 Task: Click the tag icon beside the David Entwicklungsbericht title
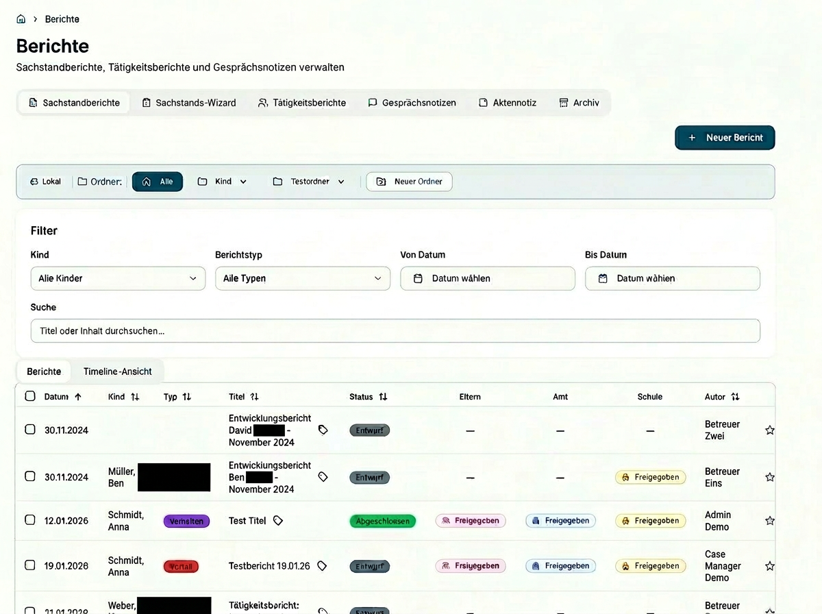click(x=323, y=430)
